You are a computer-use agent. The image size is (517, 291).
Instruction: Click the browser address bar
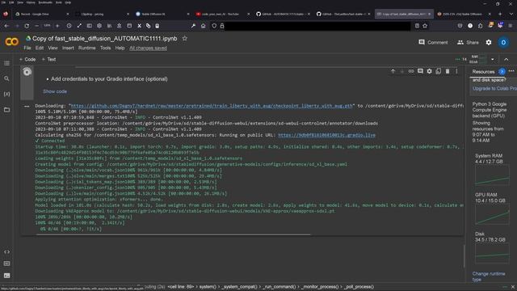coord(317,26)
